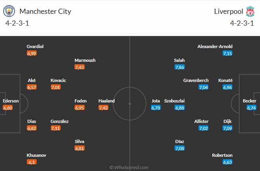260x171 pixels.
Task: Select Becker's 6,74 rating badge
Action: click(251, 108)
